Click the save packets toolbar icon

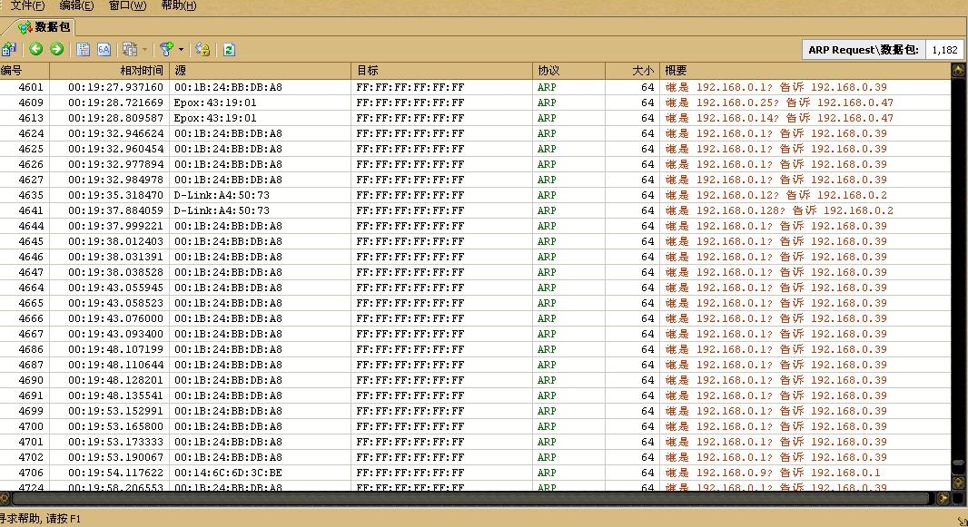[9, 49]
